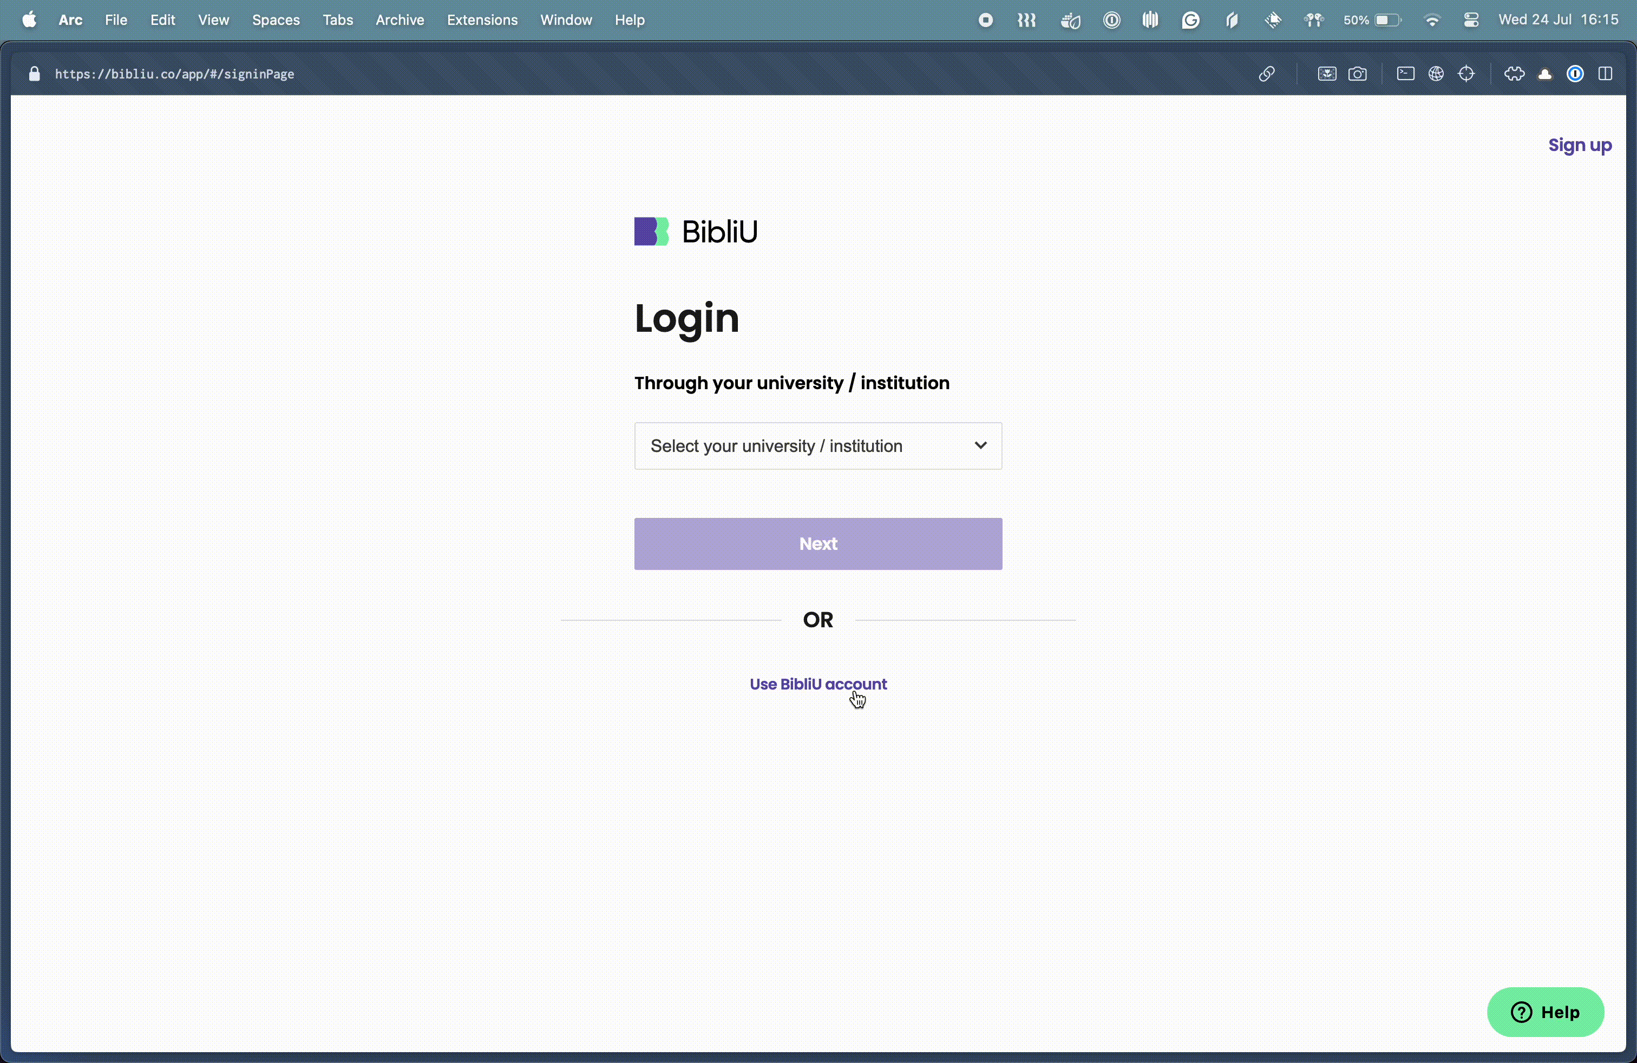Open the Arc application menu
This screenshot has height=1063, width=1637.
tap(70, 20)
